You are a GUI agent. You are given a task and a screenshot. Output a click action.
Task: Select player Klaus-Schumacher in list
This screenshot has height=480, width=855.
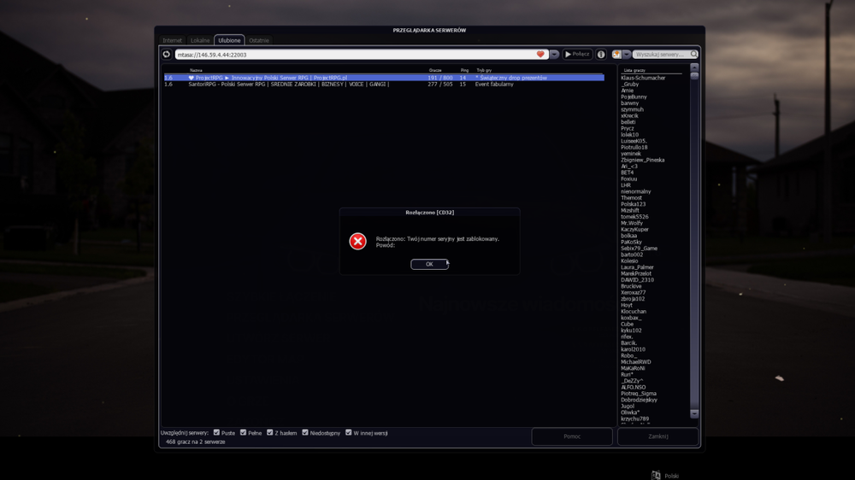click(x=643, y=78)
